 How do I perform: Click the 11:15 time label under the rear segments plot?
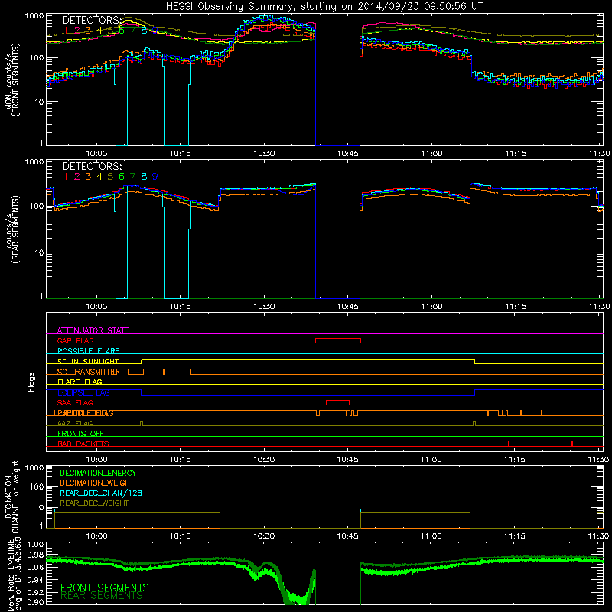516,307
